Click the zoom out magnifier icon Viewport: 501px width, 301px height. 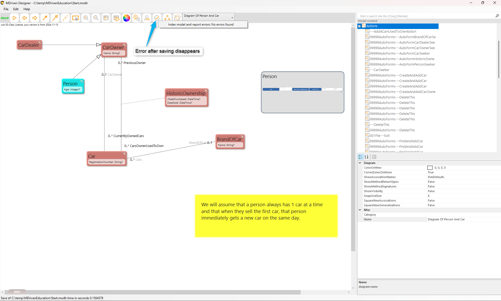[96, 18]
